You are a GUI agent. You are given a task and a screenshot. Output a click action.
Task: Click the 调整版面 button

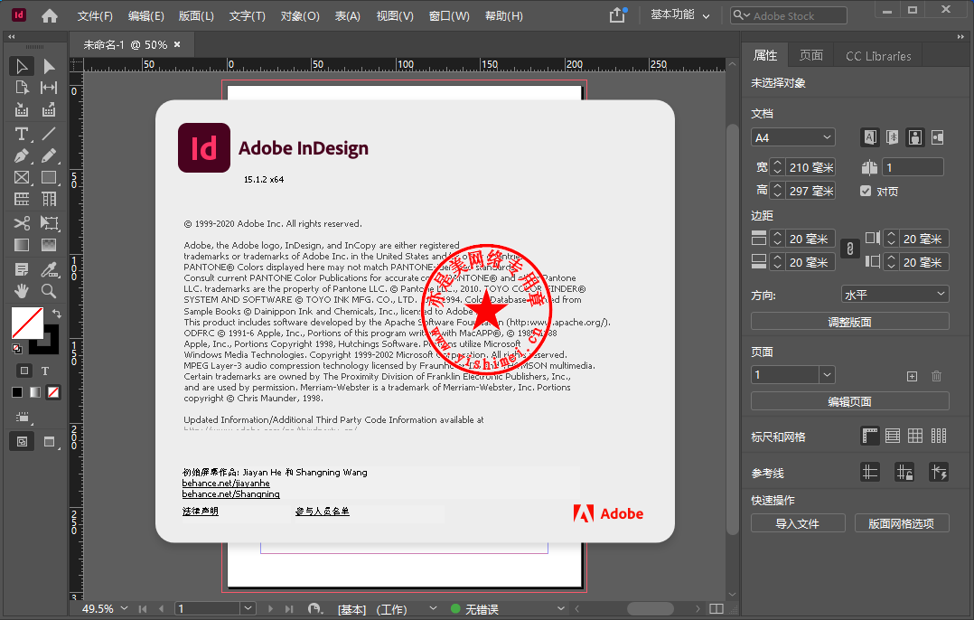pyautogui.click(x=849, y=322)
